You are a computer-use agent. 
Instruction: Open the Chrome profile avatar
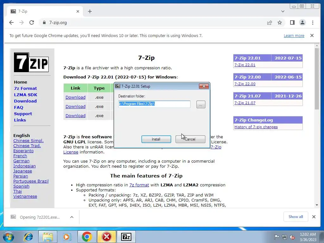tap(302, 22)
